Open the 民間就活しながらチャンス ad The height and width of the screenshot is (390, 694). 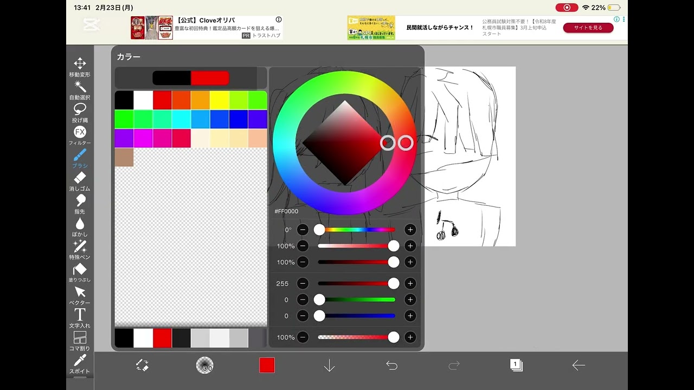440,28
